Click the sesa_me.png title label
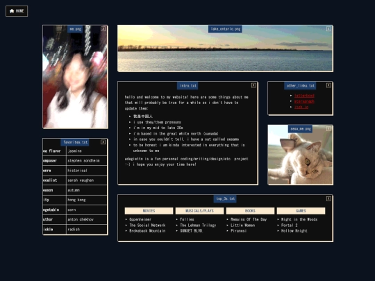 click(301, 129)
